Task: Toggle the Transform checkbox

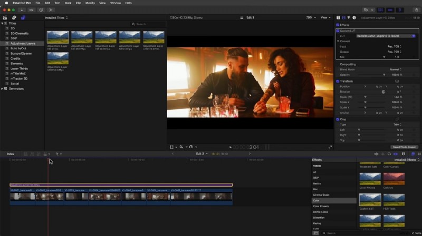Action: [x=338, y=81]
